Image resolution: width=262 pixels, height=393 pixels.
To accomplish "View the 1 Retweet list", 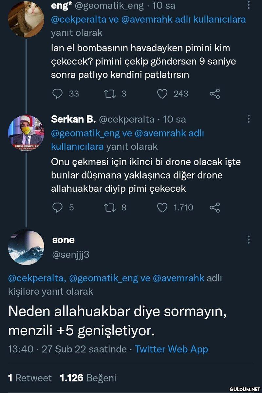I will tap(30, 378).
